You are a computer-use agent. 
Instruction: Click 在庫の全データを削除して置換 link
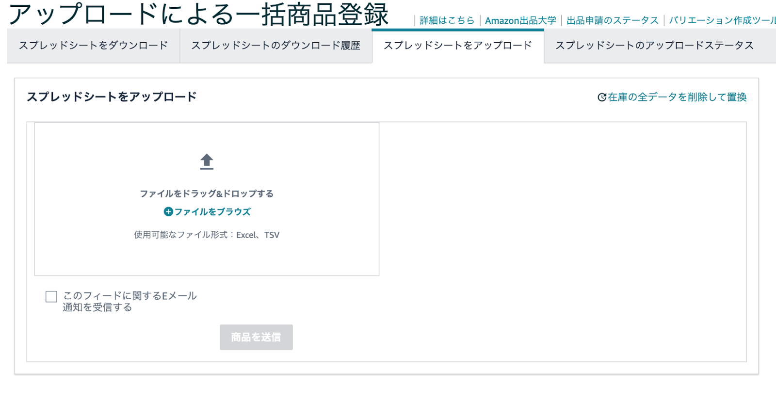pyautogui.click(x=677, y=97)
